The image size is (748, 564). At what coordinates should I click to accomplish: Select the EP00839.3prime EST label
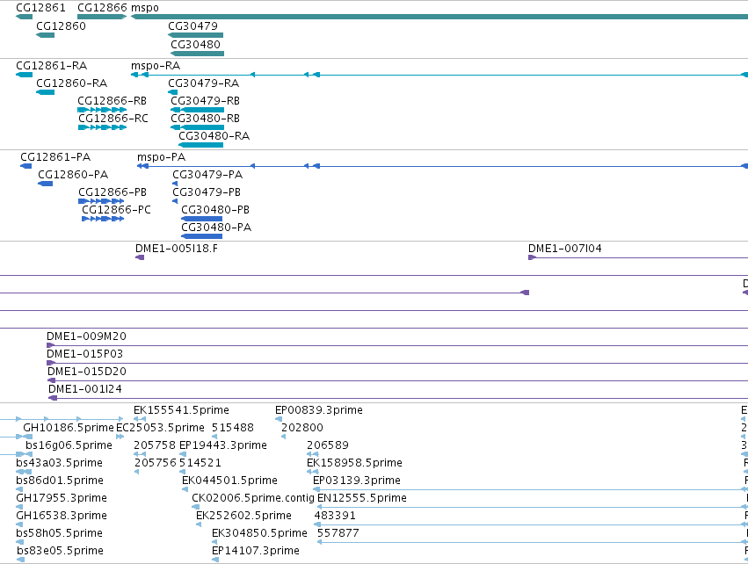tap(319, 410)
